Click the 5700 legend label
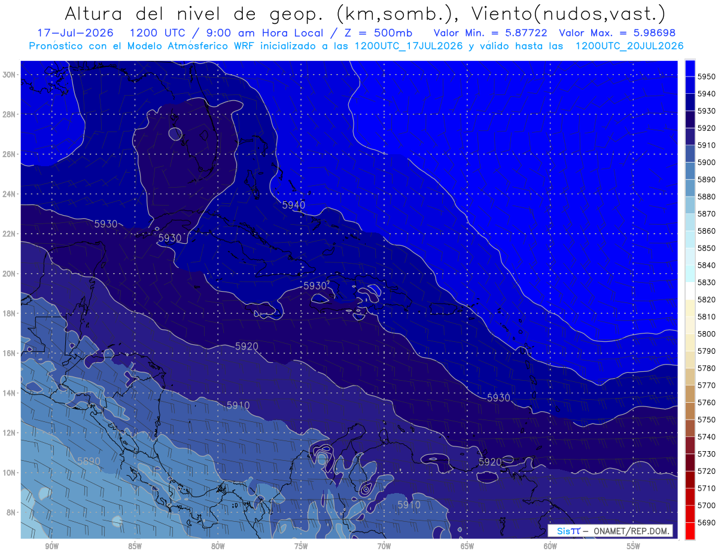 click(707, 505)
